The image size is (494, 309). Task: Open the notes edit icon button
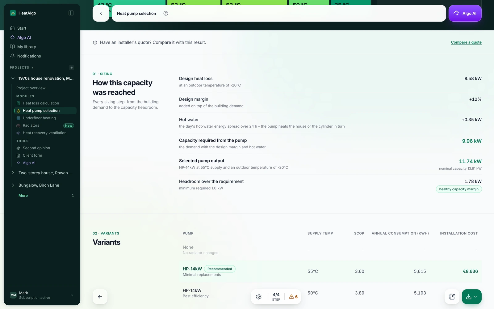click(452, 297)
